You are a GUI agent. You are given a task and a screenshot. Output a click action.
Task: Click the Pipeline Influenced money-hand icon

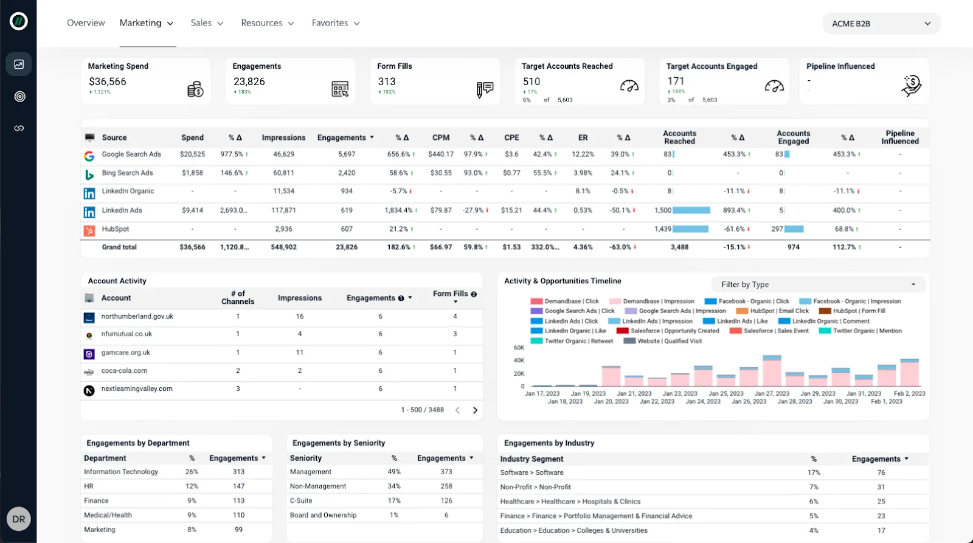[911, 86]
